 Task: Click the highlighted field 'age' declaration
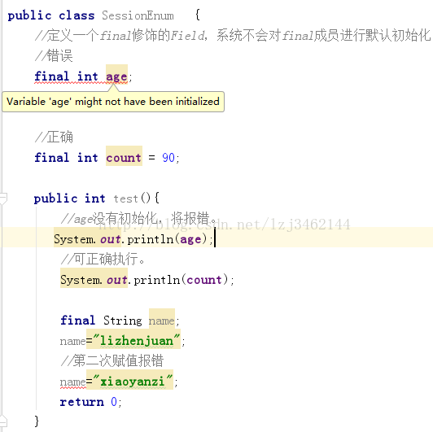(x=116, y=76)
